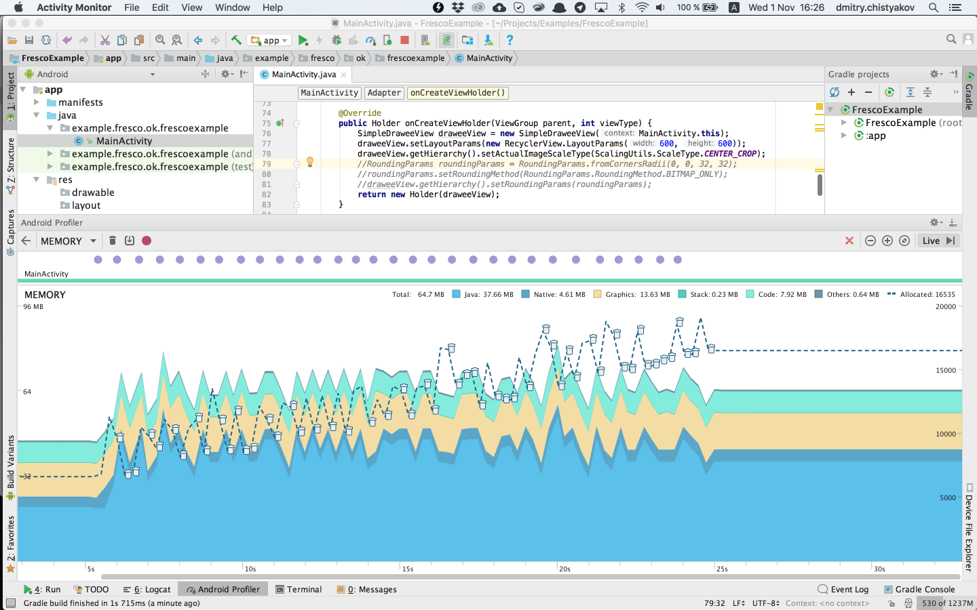The image size is (977, 610).
Task: Open the app run configuration dropdown
Action: click(270, 41)
